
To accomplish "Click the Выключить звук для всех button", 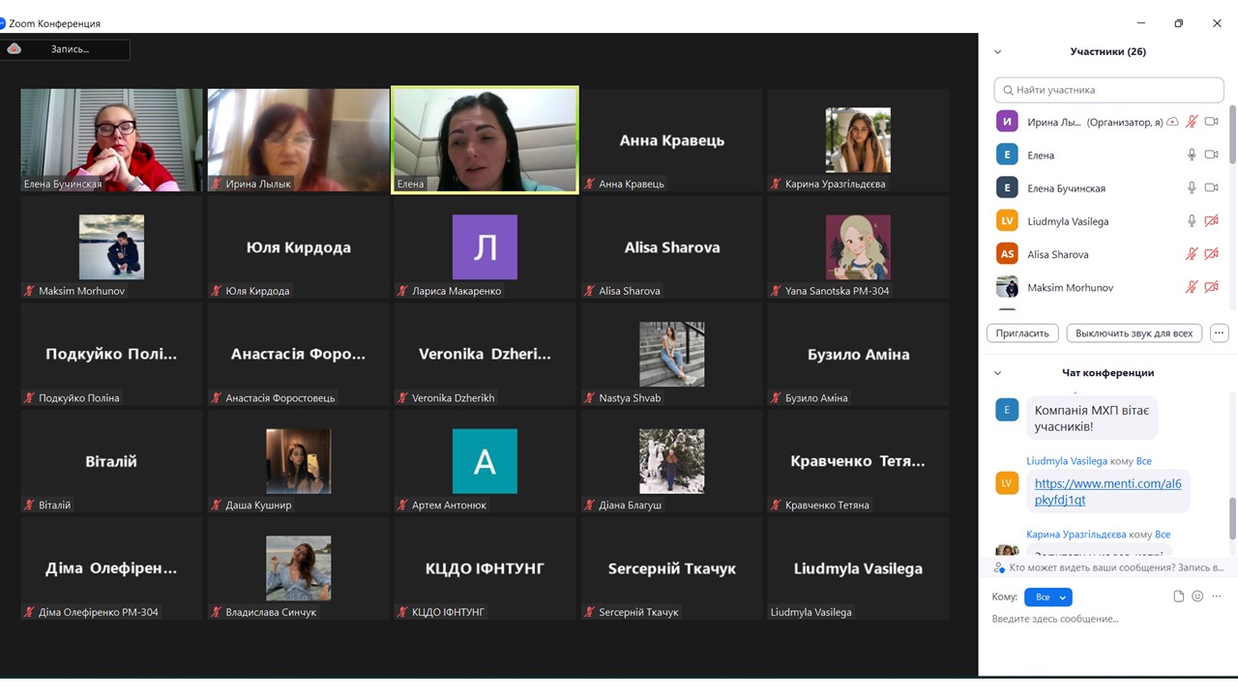I will 1134,333.
